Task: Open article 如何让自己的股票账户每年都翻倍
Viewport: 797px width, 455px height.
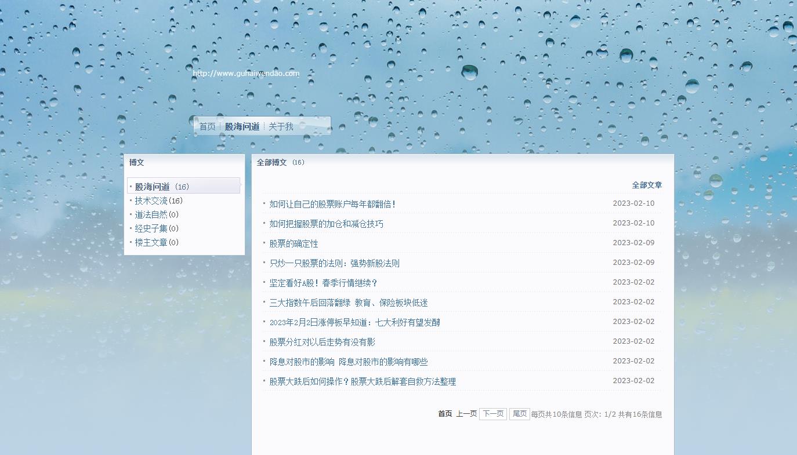Action: pyautogui.click(x=332, y=204)
